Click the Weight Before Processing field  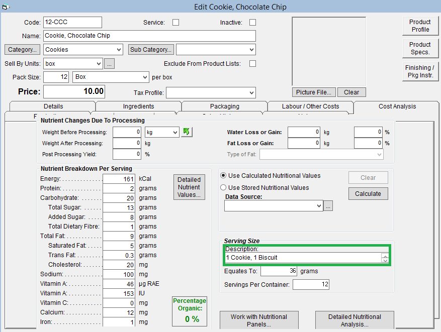[x=127, y=132]
